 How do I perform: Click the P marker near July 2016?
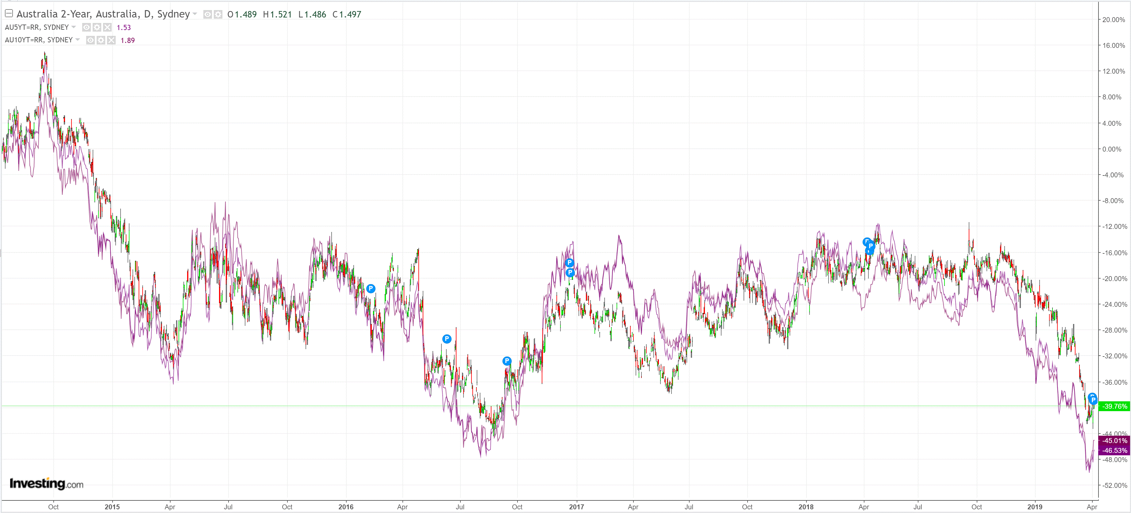tap(447, 339)
